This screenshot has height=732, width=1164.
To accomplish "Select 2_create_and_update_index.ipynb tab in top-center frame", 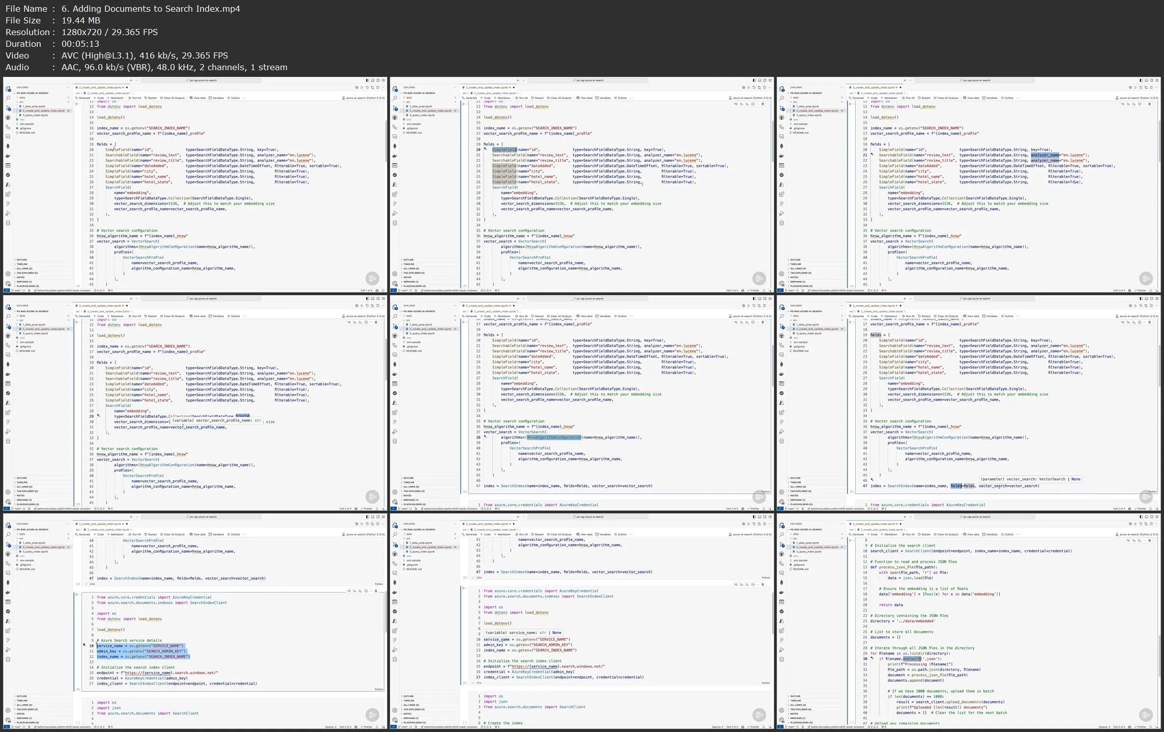I will click(x=488, y=87).
